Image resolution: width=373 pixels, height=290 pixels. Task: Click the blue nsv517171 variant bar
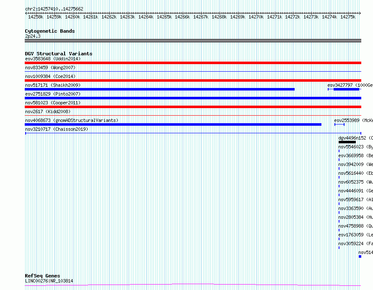pos(160,89)
